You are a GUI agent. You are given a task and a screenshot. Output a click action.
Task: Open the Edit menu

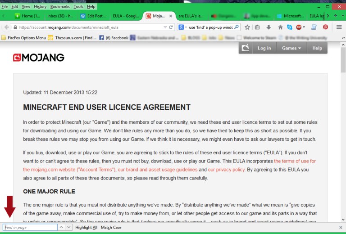click(x=14, y=7)
